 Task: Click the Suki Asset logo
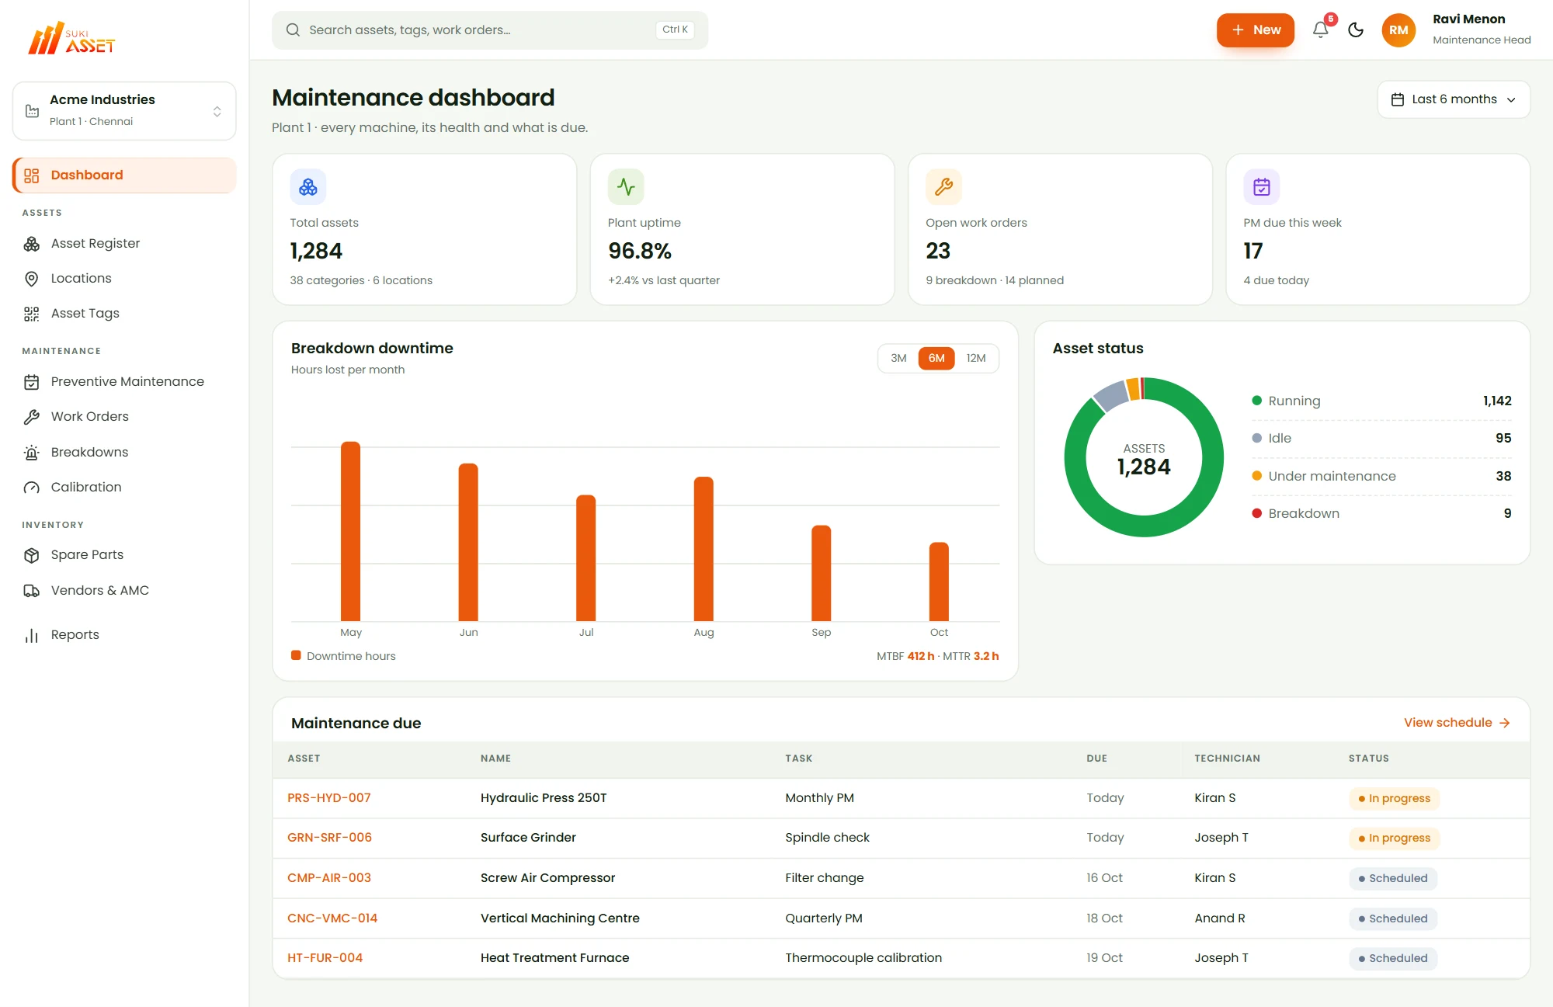pyautogui.click(x=71, y=39)
